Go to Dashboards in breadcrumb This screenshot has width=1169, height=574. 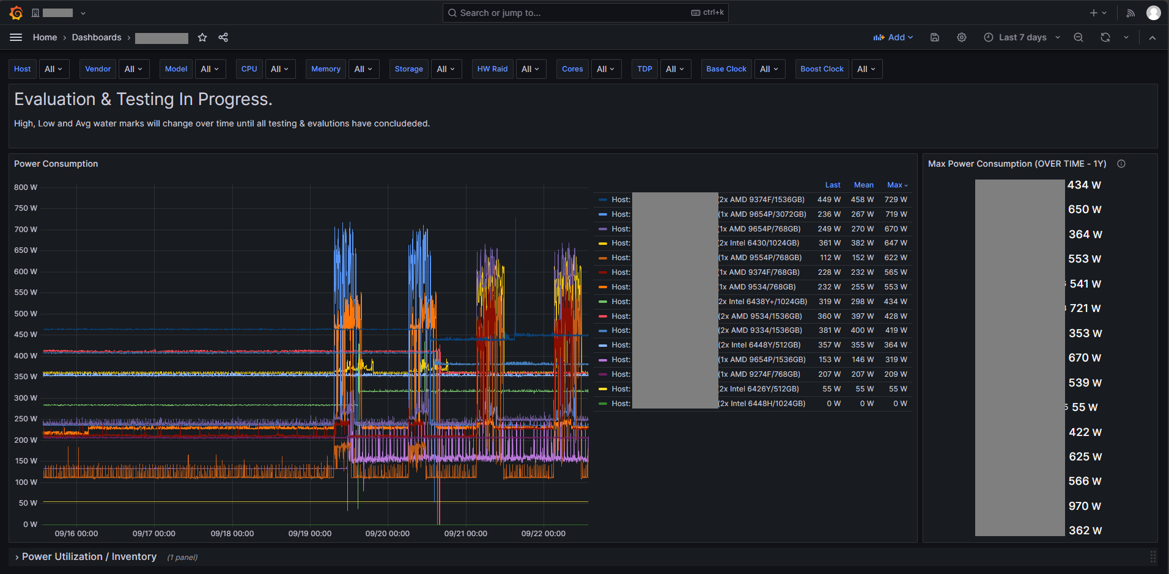[97, 37]
